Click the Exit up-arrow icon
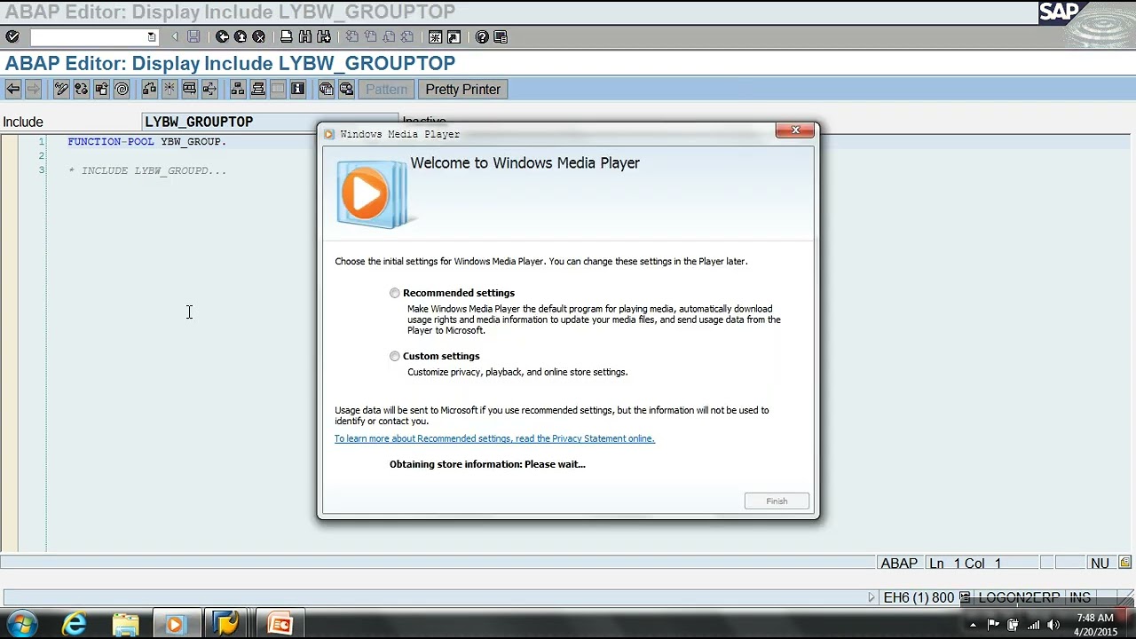 (x=241, y=36)
